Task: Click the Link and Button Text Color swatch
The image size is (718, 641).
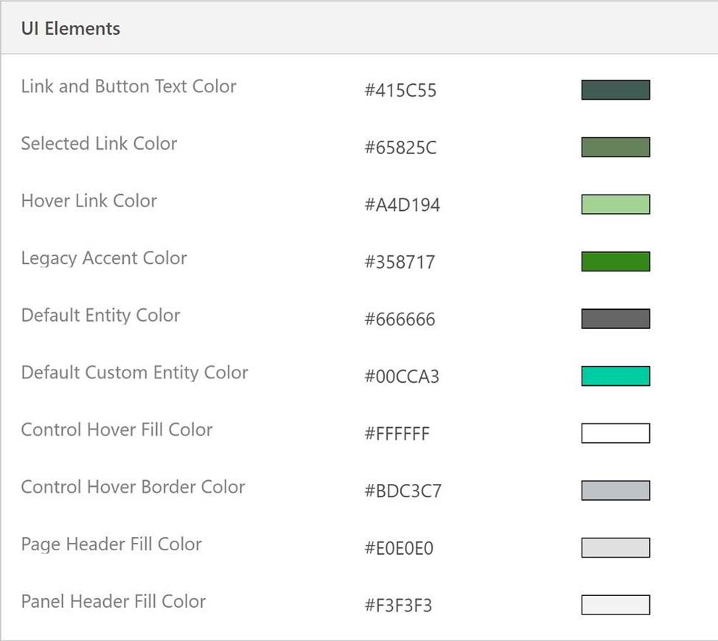Action: coord(615,90)
